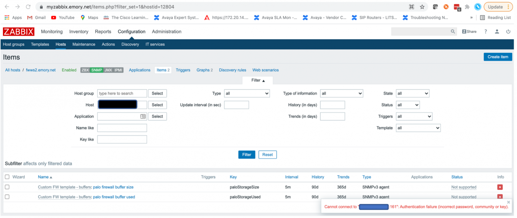Open Avaya SLA Mon bookmark
517x218 pixels.
[276, 17]
